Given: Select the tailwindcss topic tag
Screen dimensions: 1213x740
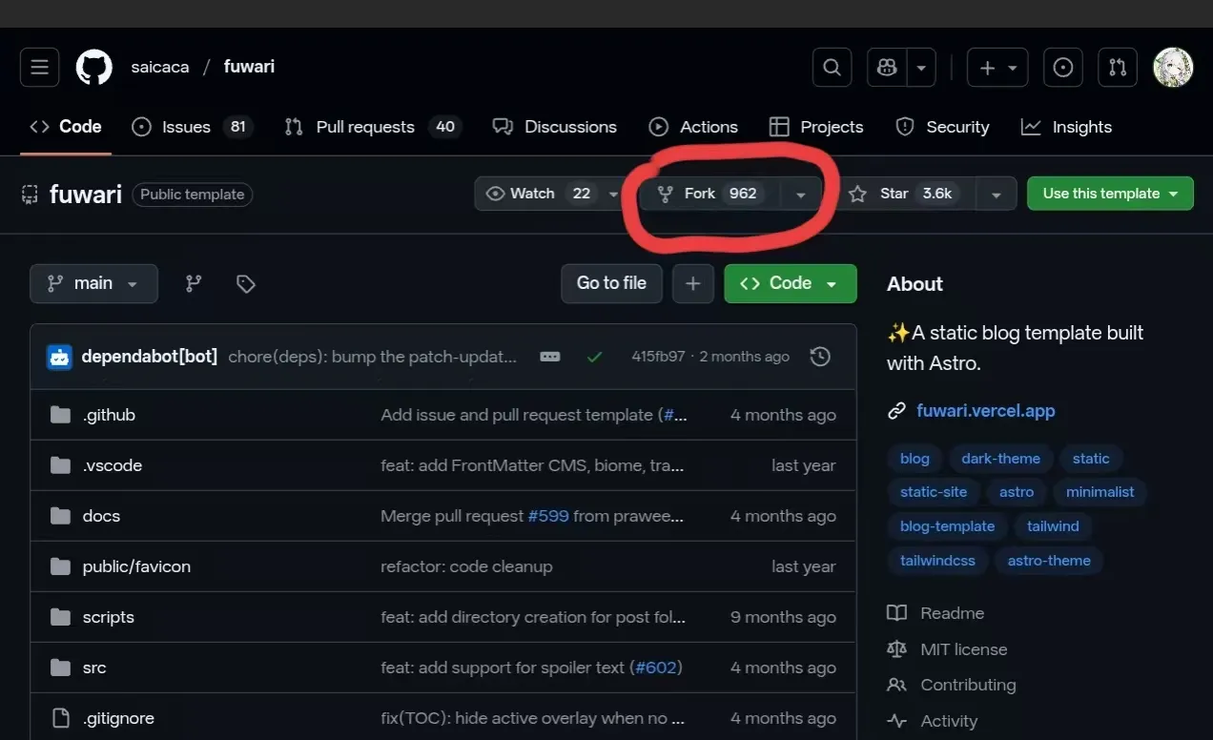Looking at the screenshot, I should point(937,561).
